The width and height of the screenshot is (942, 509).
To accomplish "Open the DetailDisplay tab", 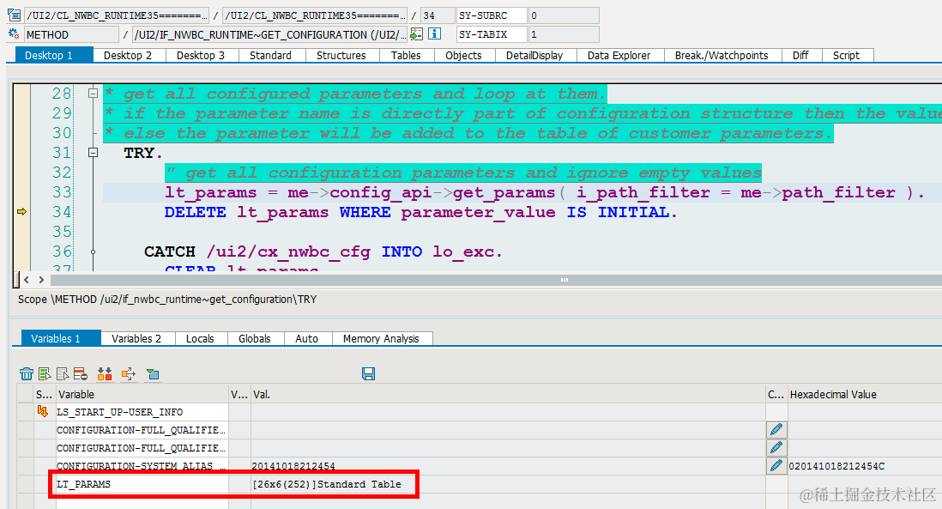I will [534, 55].
